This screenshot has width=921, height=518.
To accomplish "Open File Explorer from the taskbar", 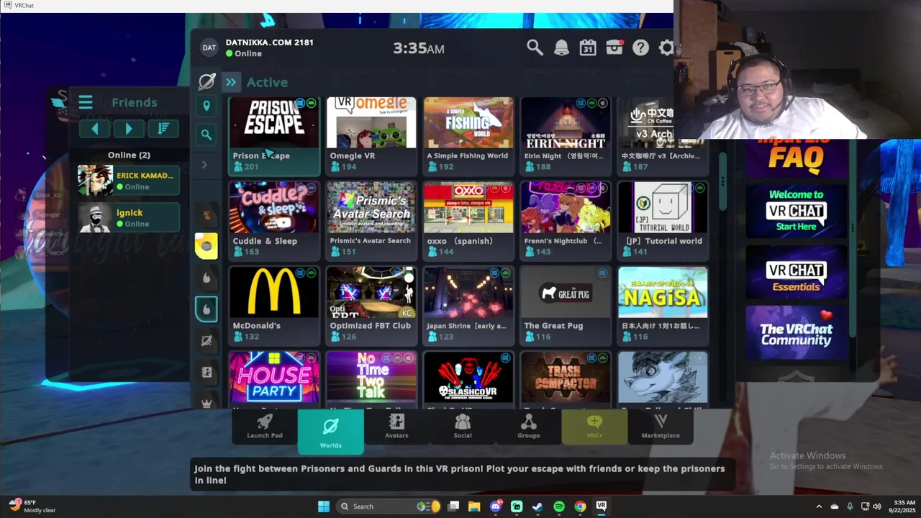I will point(475,506).
